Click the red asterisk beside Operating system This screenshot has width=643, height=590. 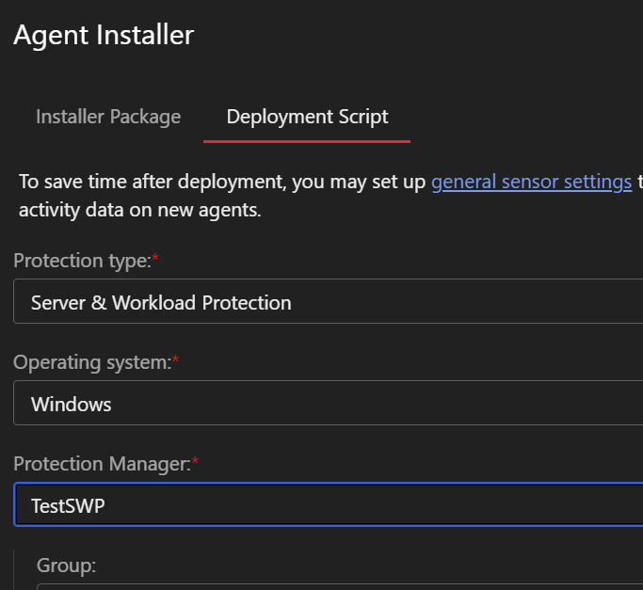coord(174,360)
